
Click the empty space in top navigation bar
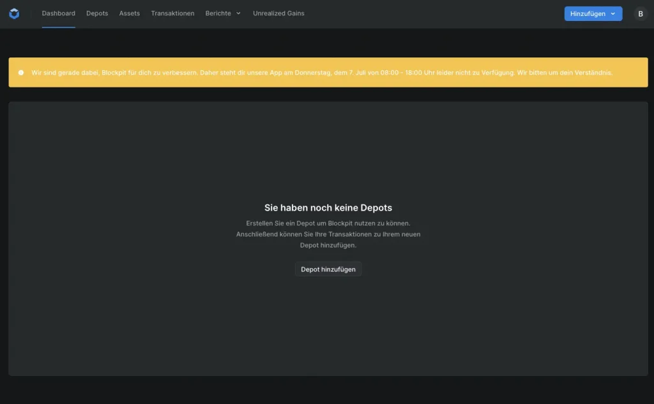(434, 13)
